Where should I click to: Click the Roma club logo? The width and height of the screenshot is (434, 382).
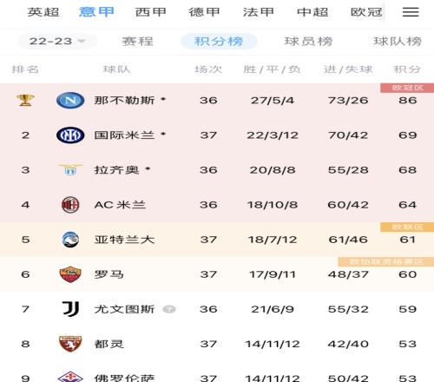pyautogui.click(x=70, y=274)
